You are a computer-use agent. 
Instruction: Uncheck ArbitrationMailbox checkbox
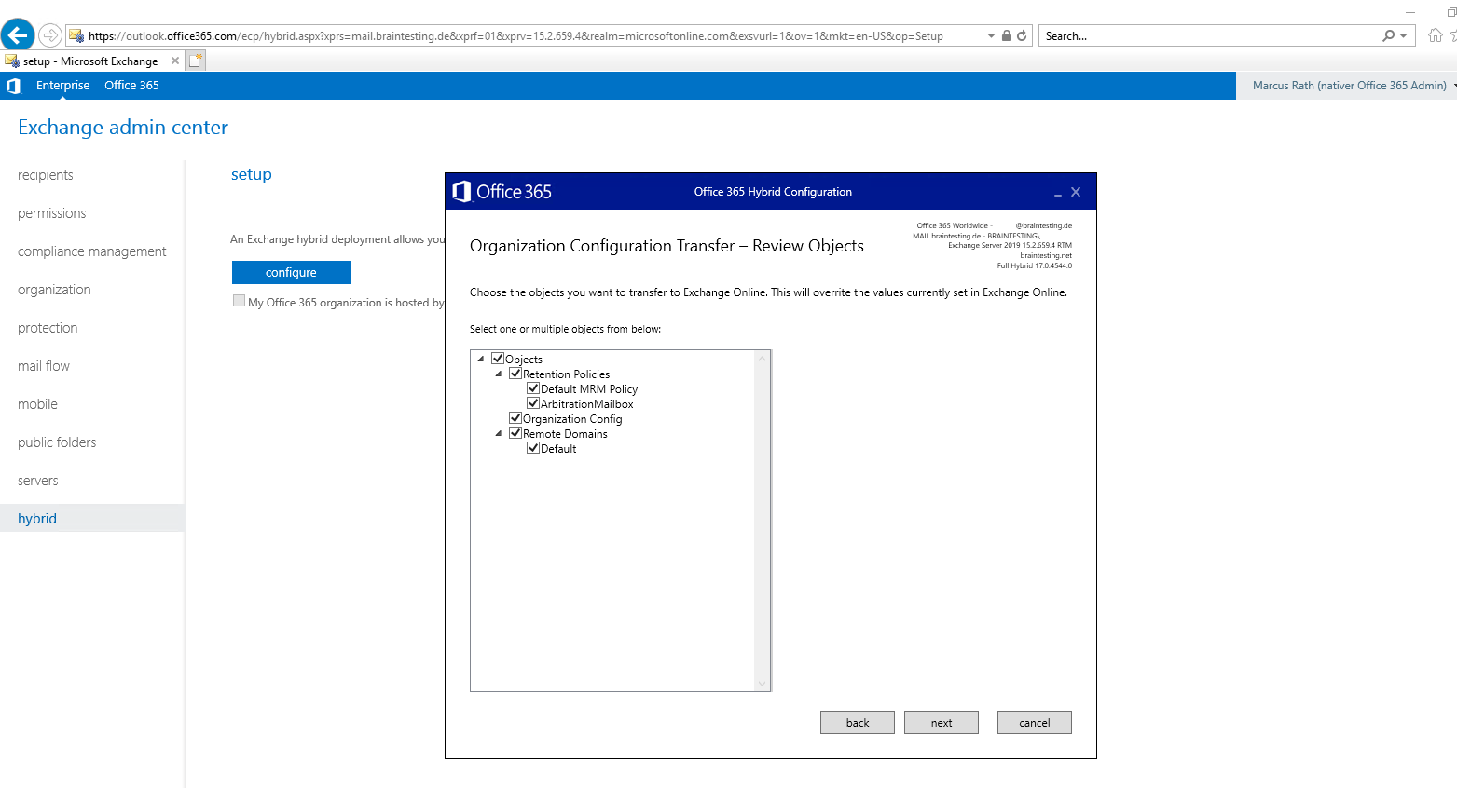click(533, 403)
